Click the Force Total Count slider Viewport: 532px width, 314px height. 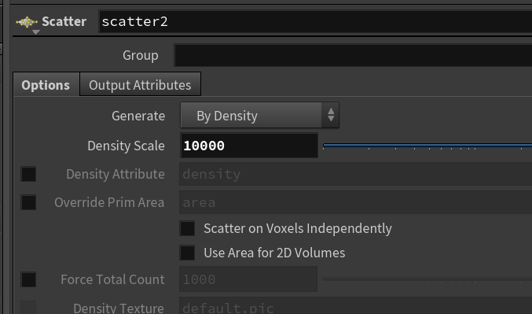coord(427,279)
